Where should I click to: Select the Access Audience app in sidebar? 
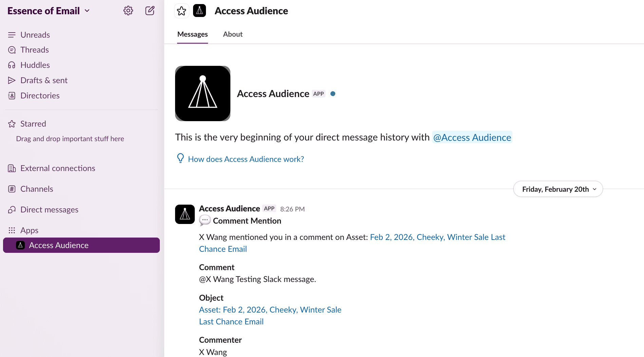tap(58, 245)
